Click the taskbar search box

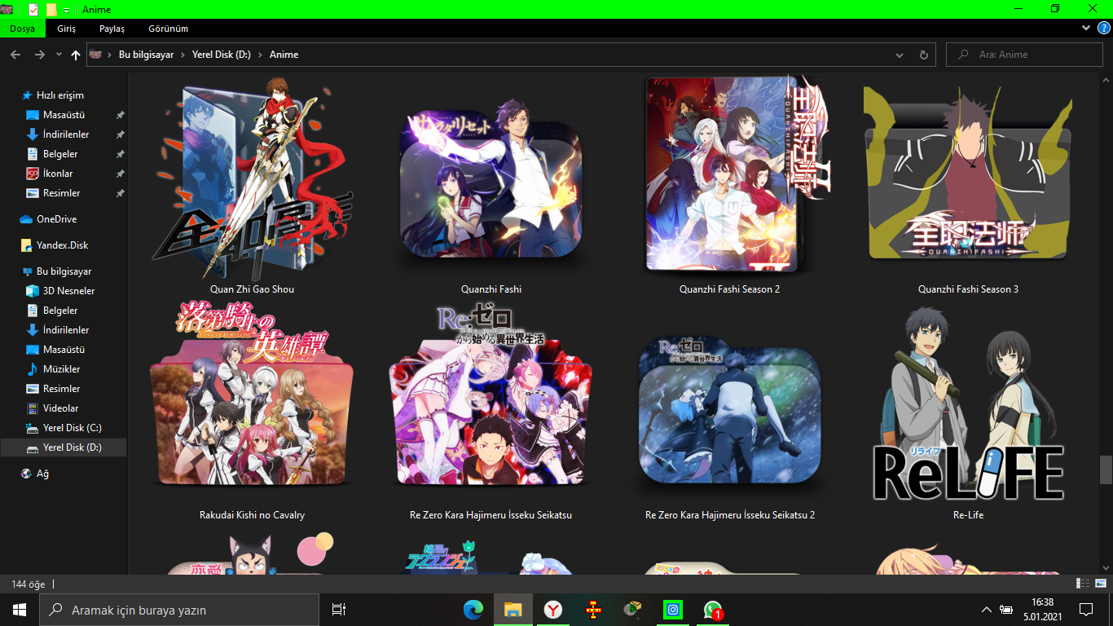point(179,610)
